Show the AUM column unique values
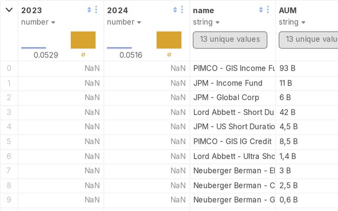 [x=308, y=40]
